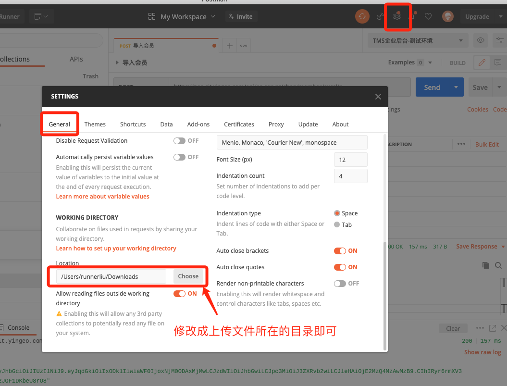The height and width of the screenshot is (386, 507).
Task: Switch to the Proxy settings tab
Action: pyautogui.click(x=276, y=124)
